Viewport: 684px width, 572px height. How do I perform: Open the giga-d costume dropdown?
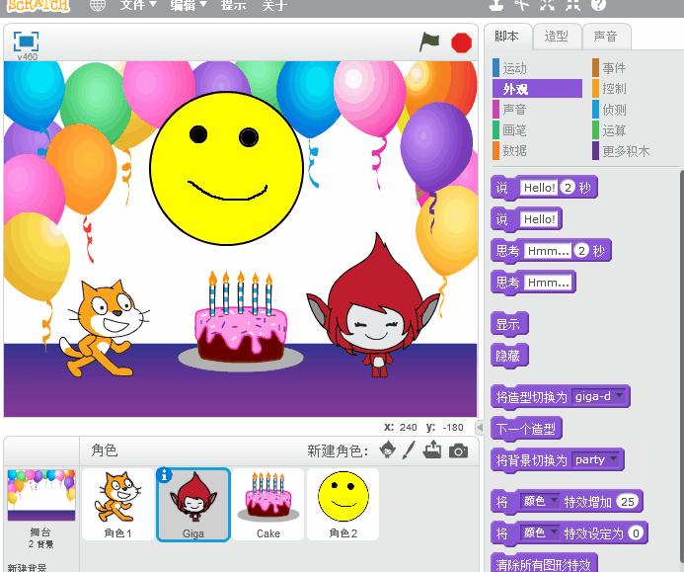coord(599,396)
